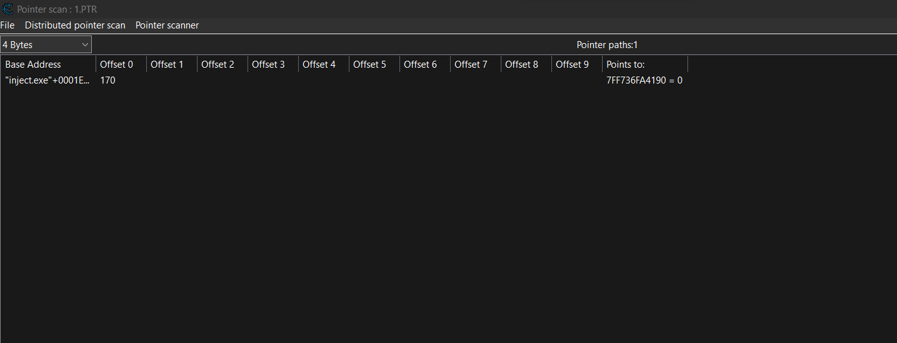Expand the 4 Bytes value type dropdown
Image resolution: width=897 pixels, height=343 pixels.
tap(46, 44)
